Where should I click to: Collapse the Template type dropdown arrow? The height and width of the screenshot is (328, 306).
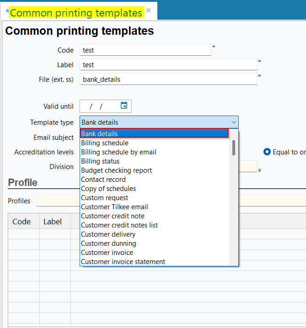click(234, 122)
